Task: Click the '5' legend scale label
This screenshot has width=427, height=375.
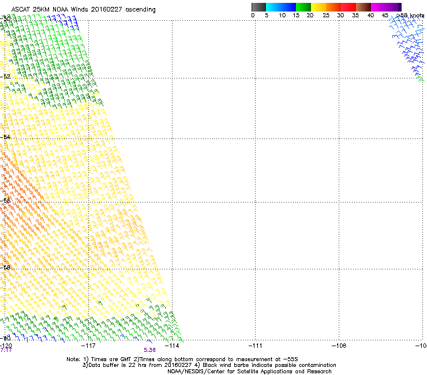Action: coord(267,16)
